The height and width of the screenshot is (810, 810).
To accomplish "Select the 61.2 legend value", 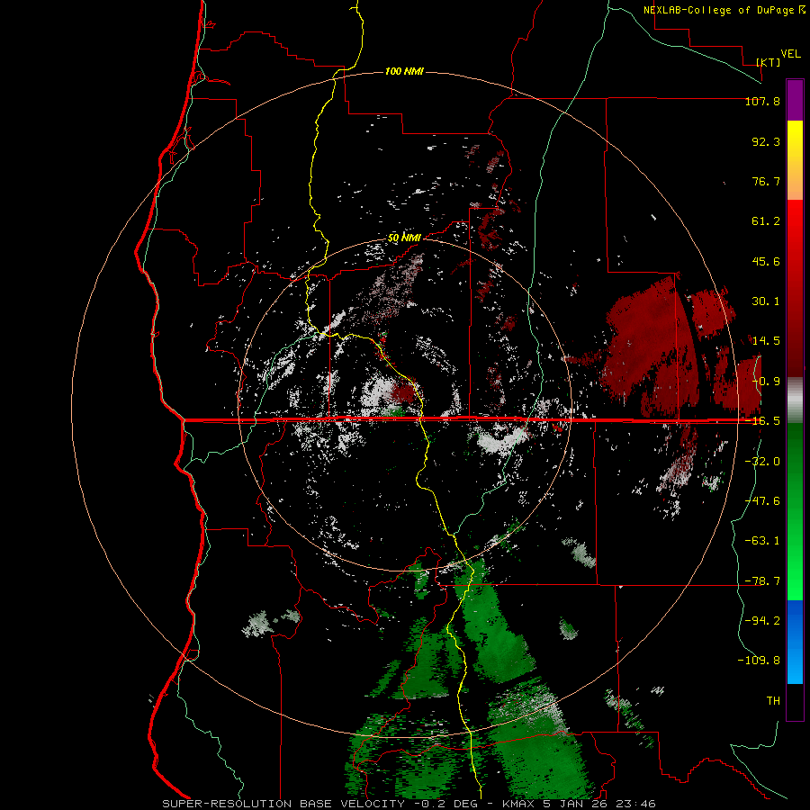I will [x=766, y=221].
